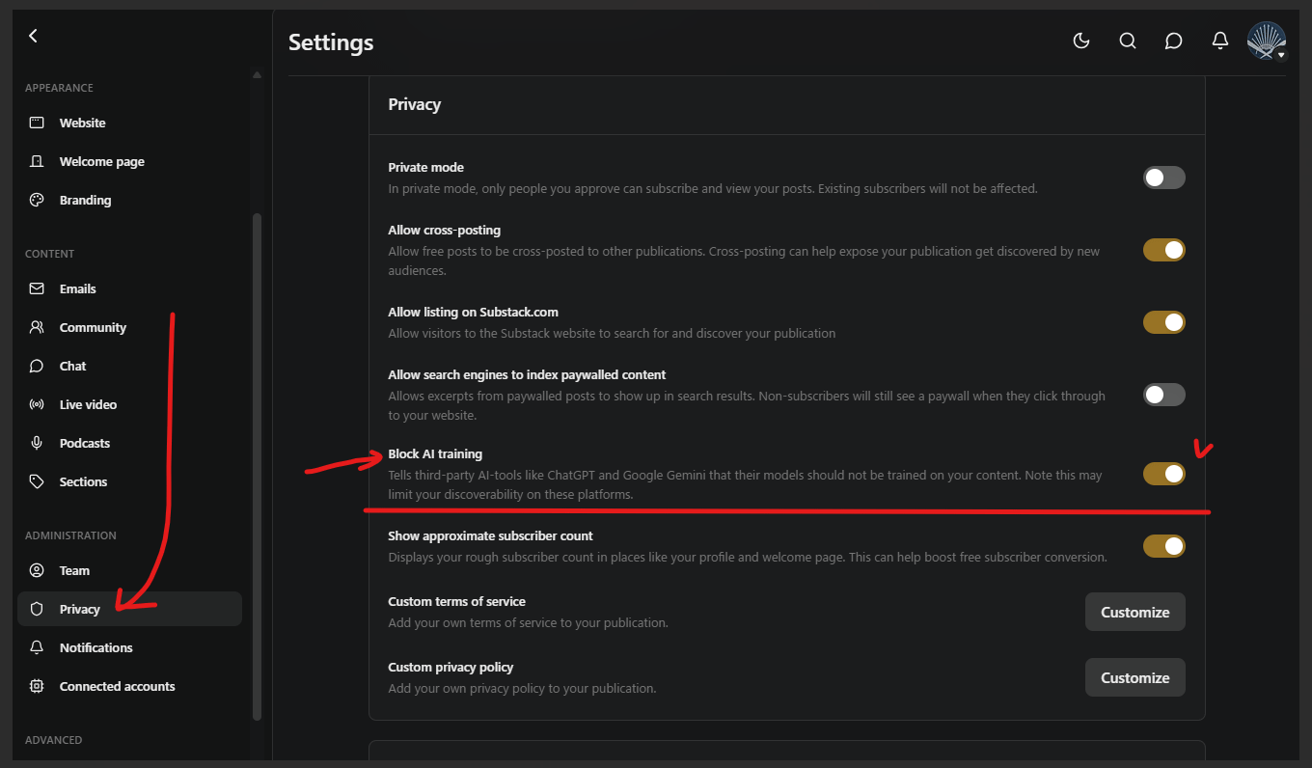1312x768 pixels.
Task: Toggle dark mode moon icon
Action: pyautogui.click(x=1081, y=41)
